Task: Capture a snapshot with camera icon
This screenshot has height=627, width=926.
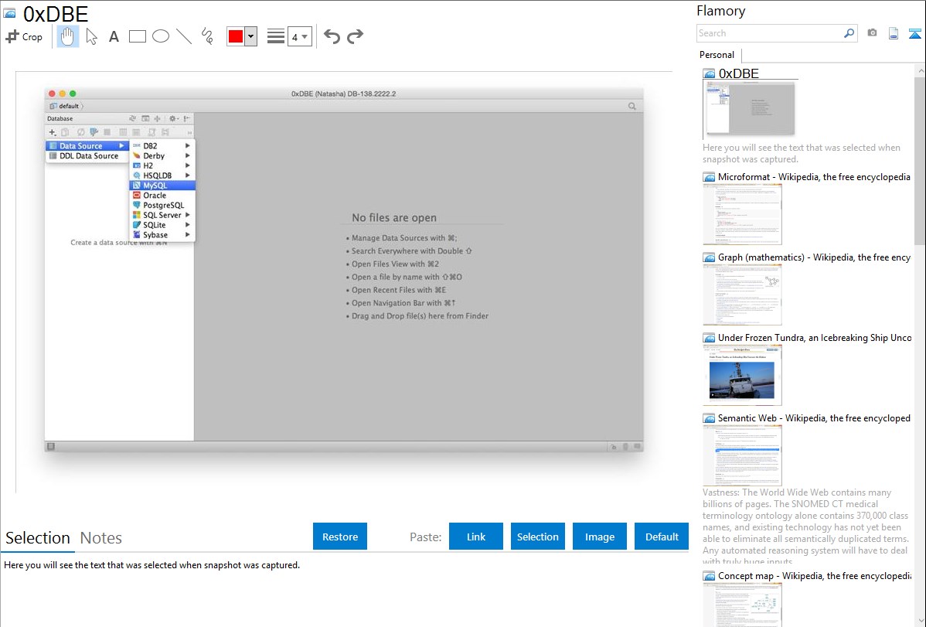Action: click(x=872, y=33)
